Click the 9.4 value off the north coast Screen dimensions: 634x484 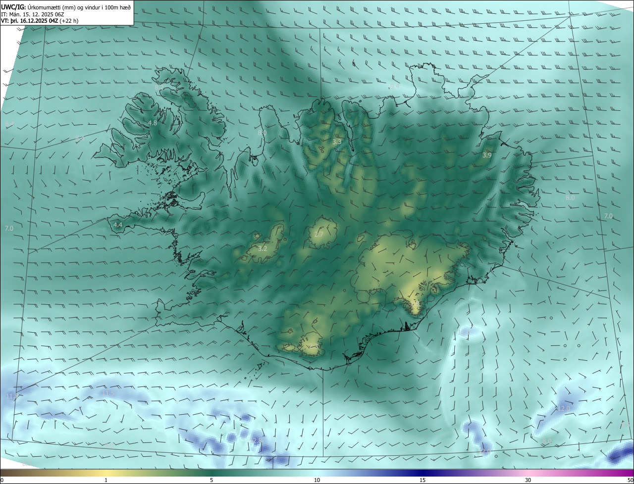395,87
